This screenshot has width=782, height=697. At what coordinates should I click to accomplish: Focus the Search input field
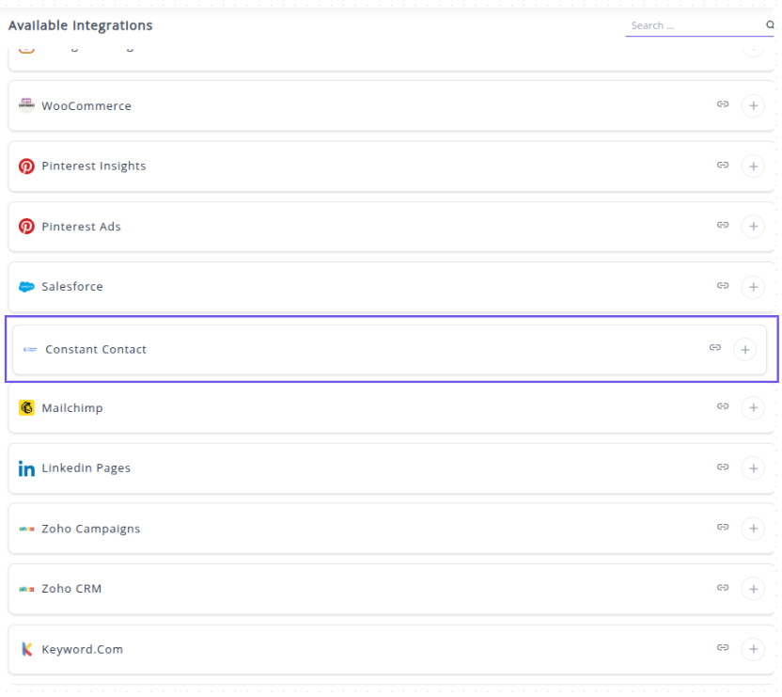tap(694, 25)
